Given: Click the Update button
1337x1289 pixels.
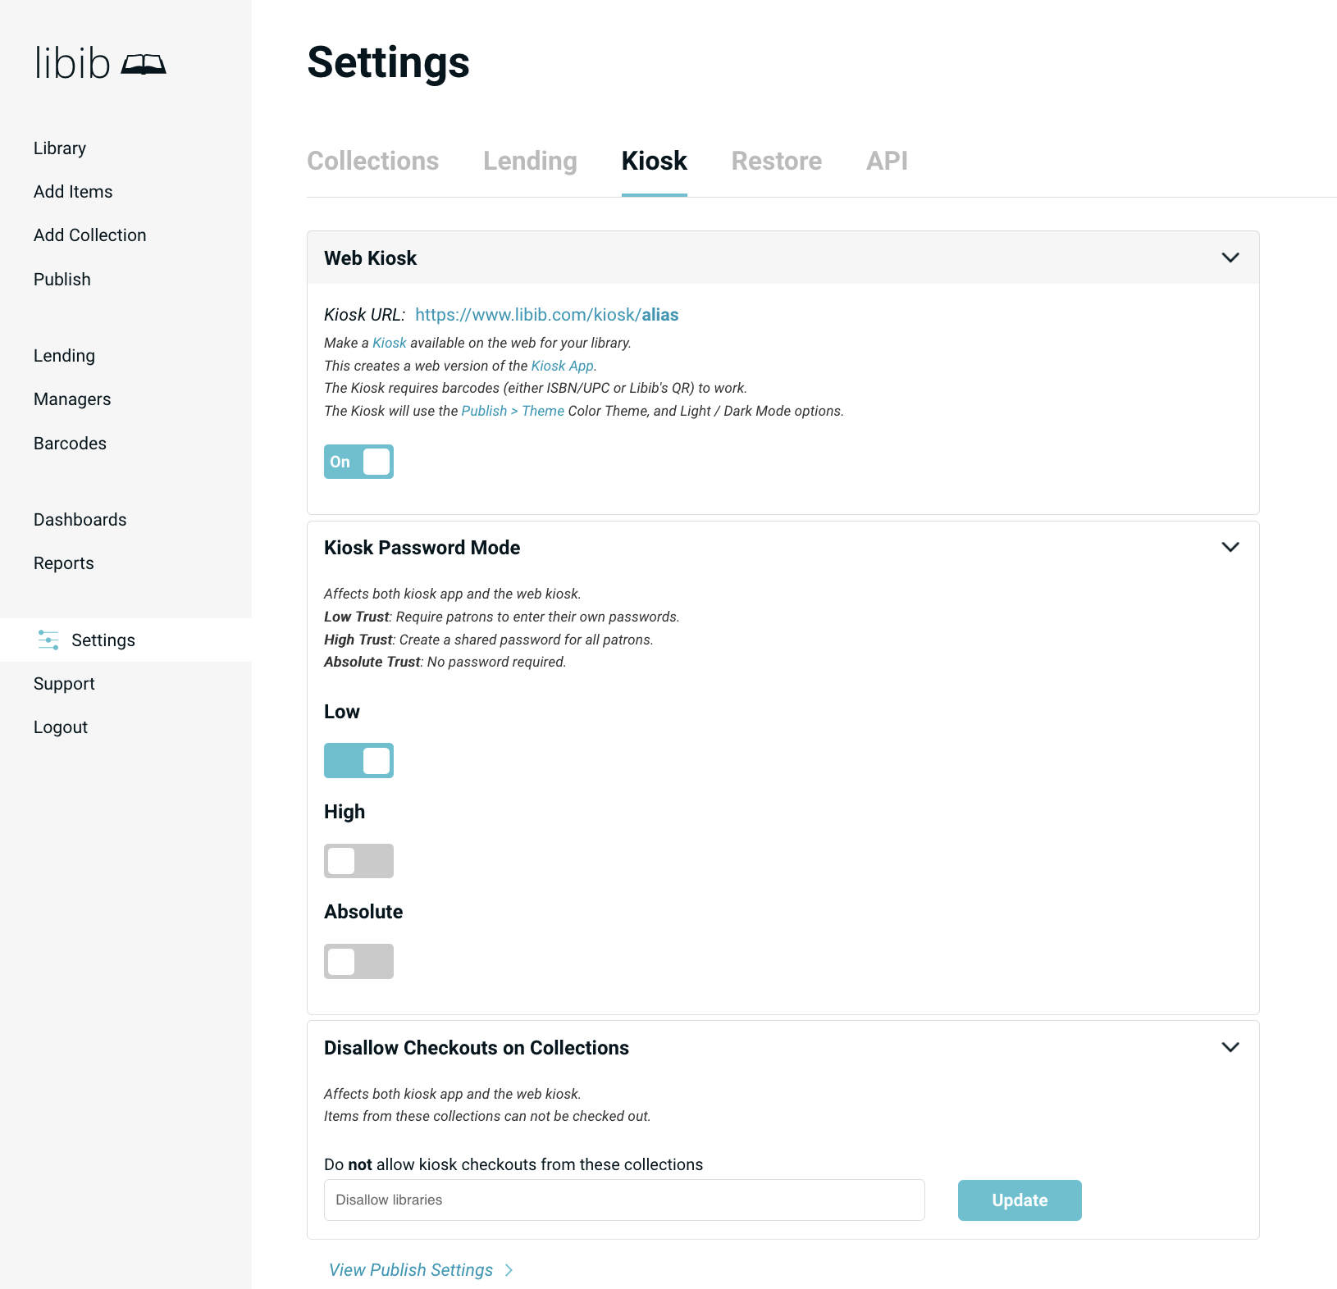Looking at the screenshot, I should [1019, 1200].
